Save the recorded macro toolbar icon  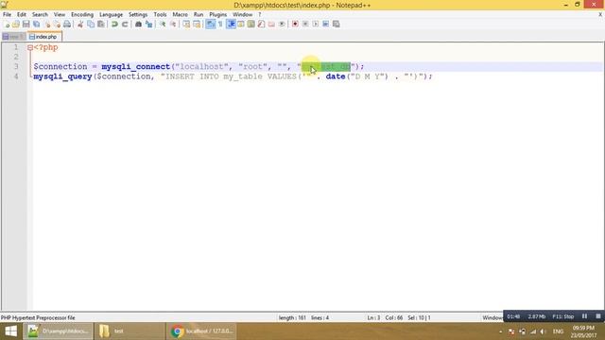click(337, 25)
